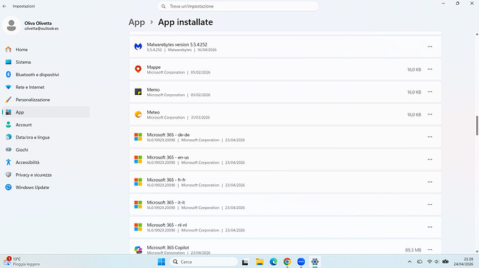Open the three-dot menu for Meteo
The image size is (479, 268).
click(430, 114)
